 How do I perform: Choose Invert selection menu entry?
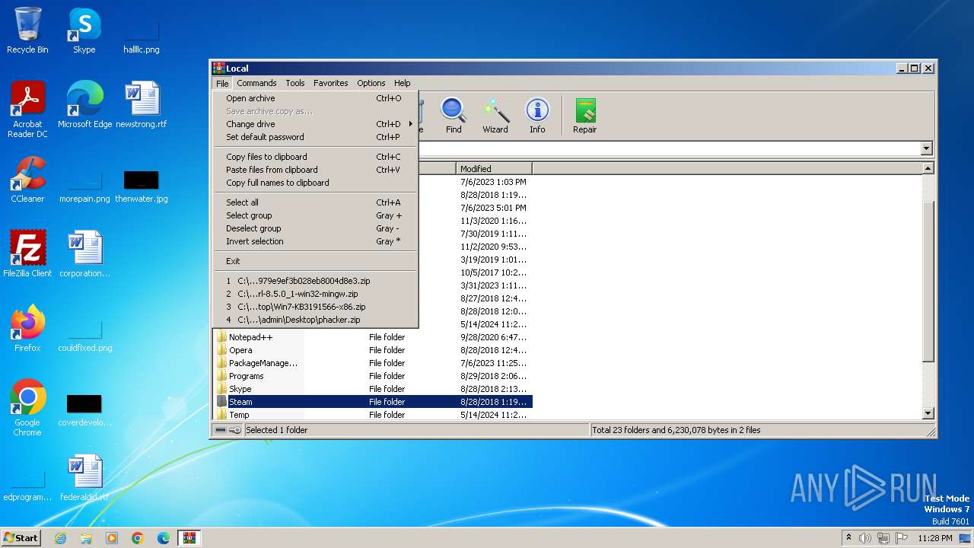[316, 241]
